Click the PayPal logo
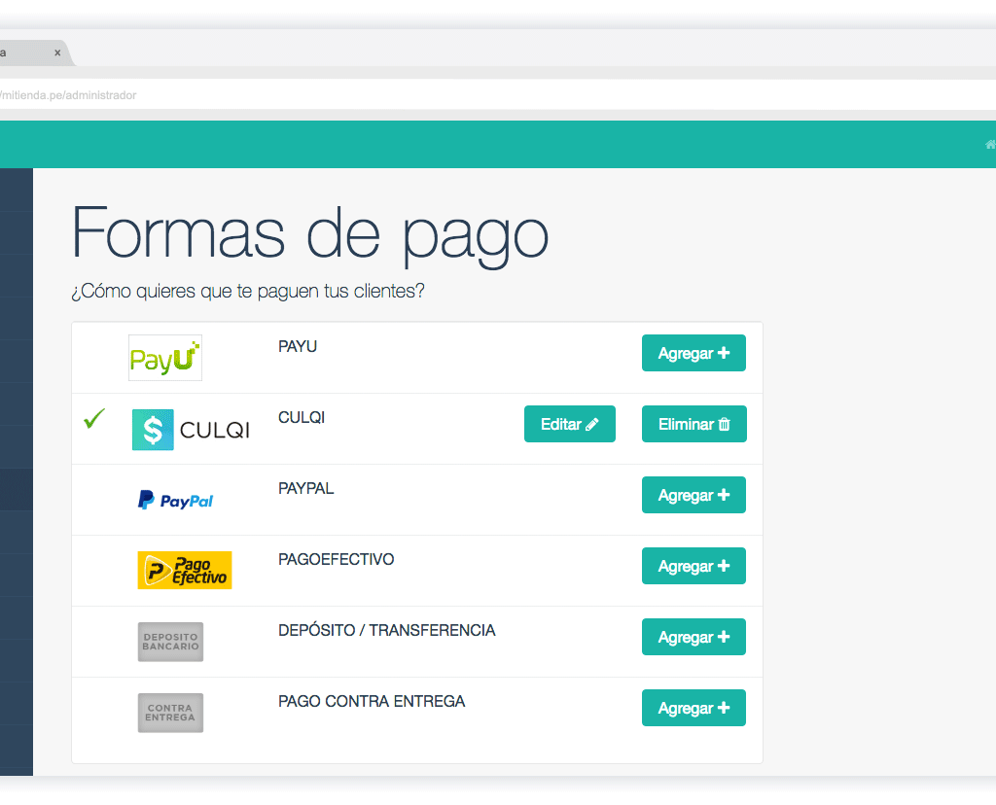 coord(175,501)
